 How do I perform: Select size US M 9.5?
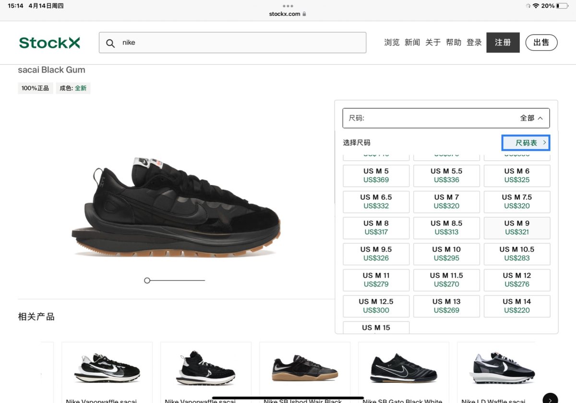376,254
